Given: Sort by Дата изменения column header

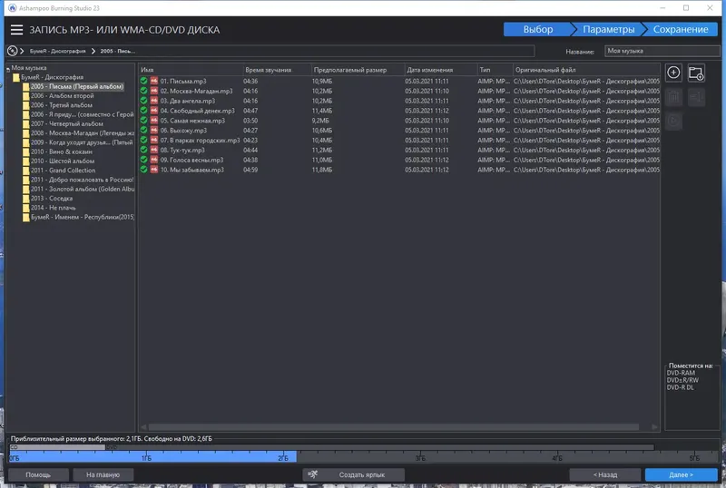Looking at the screenshot, I should coord(441,70).
